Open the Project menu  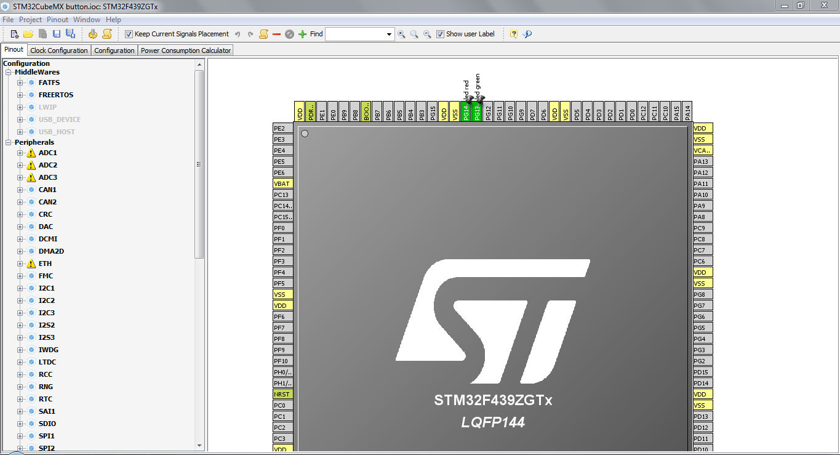click(x=31, y=20)
